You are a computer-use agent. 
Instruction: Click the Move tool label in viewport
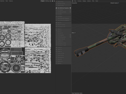pos(74,33)
